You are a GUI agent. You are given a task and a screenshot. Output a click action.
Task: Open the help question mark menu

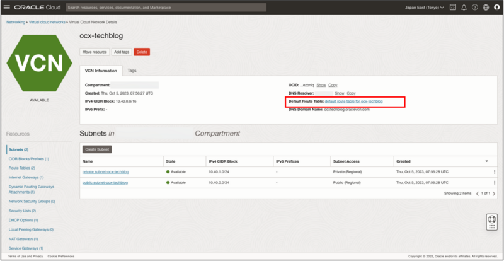pos(475,8)
